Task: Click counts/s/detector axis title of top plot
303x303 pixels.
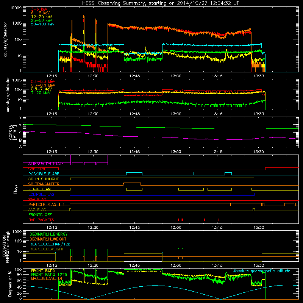Action: (x=5, y=39)
